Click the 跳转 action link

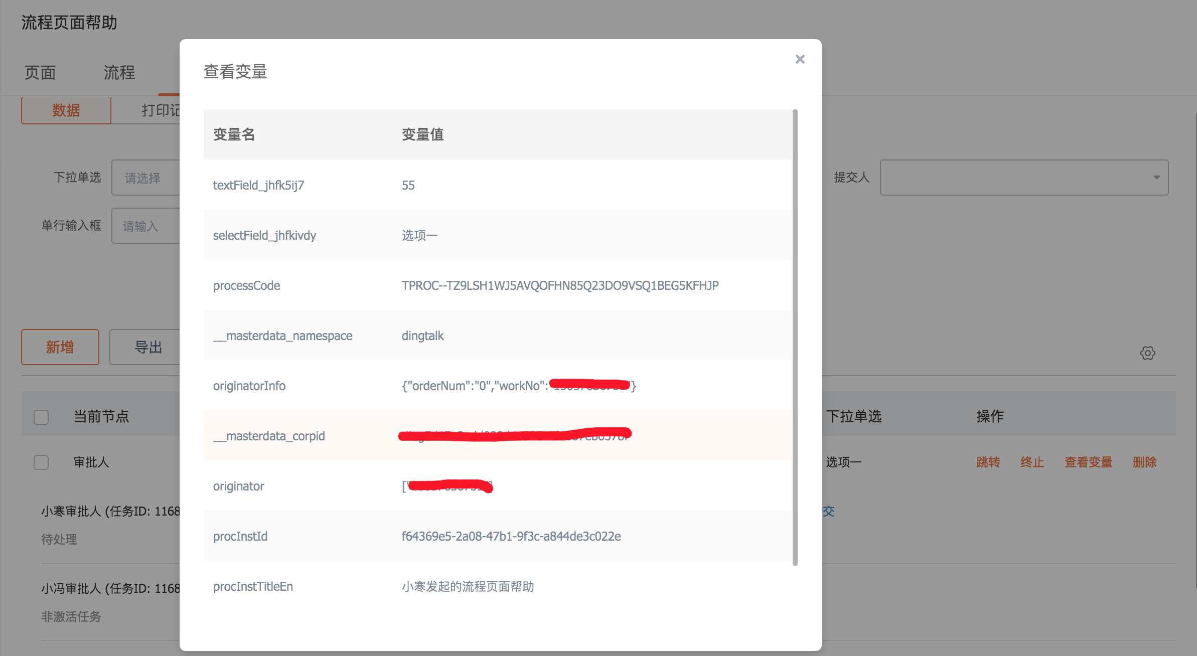tap(988, 462)
